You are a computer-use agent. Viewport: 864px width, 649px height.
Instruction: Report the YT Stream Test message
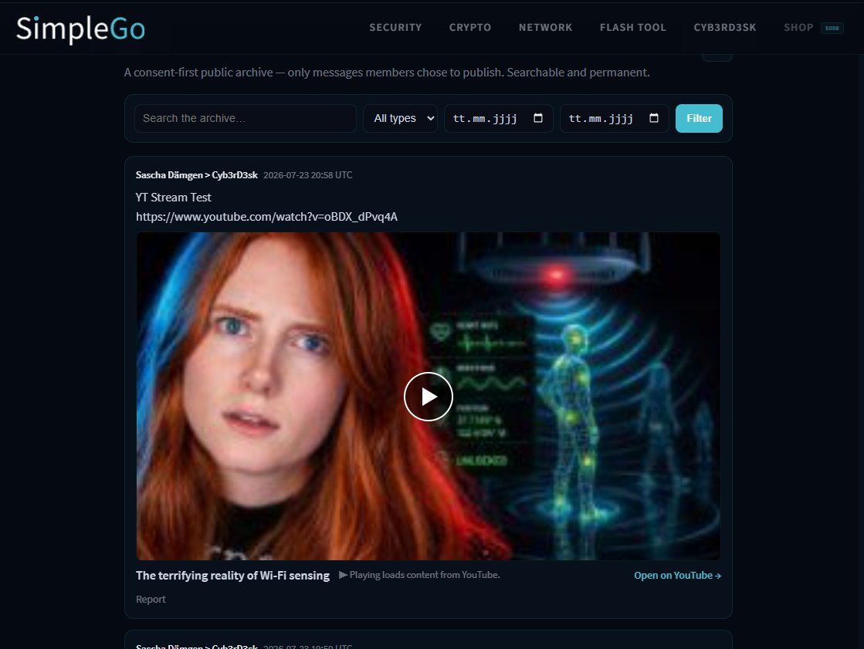coord(151,599)
